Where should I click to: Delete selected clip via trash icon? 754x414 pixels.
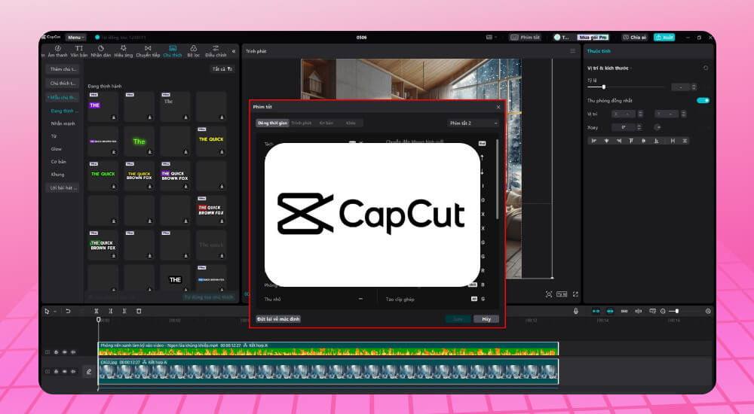click(139, 311)
